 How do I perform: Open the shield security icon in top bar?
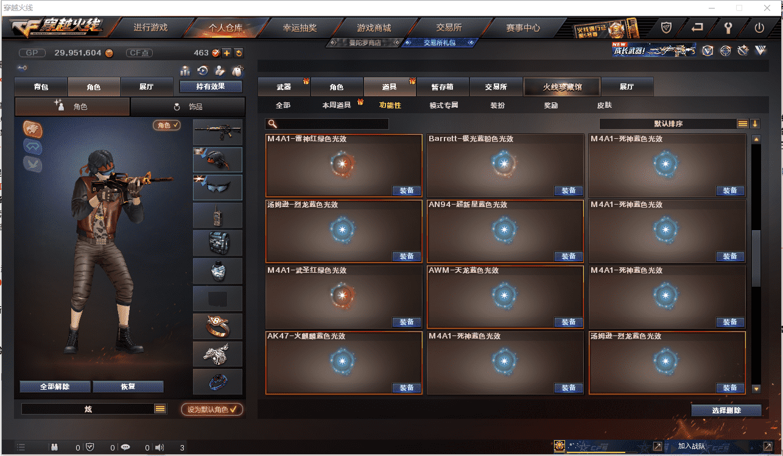[x=667, y=27]
